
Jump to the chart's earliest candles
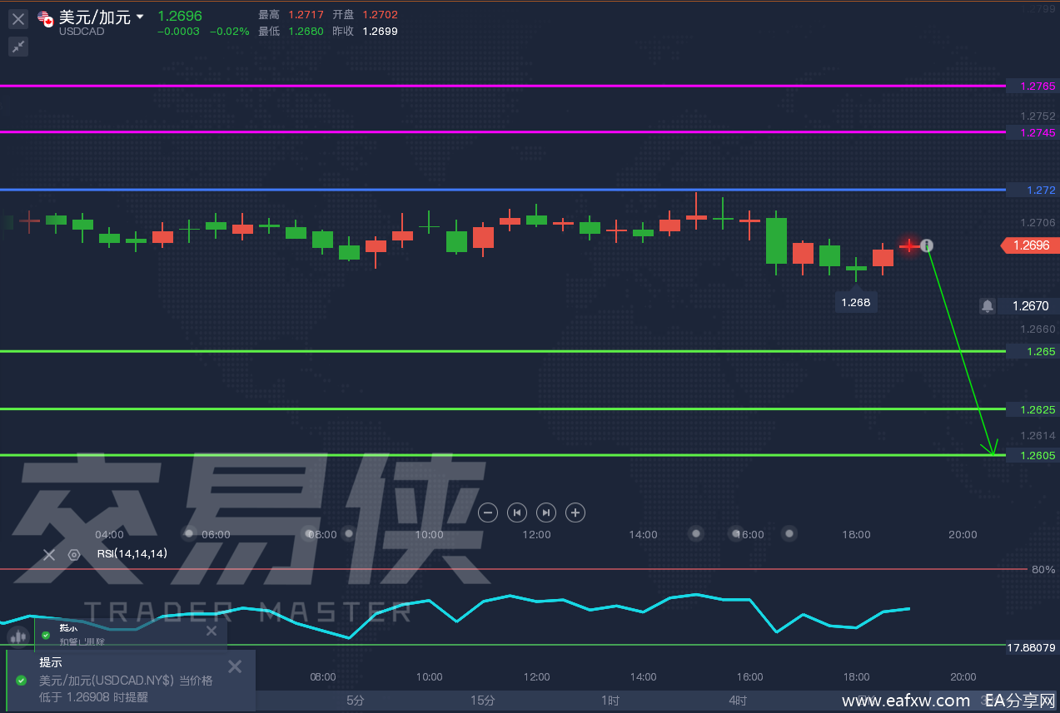517,512
